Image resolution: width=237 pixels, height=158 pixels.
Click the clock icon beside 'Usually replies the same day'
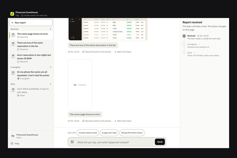(x=22, y=15)
